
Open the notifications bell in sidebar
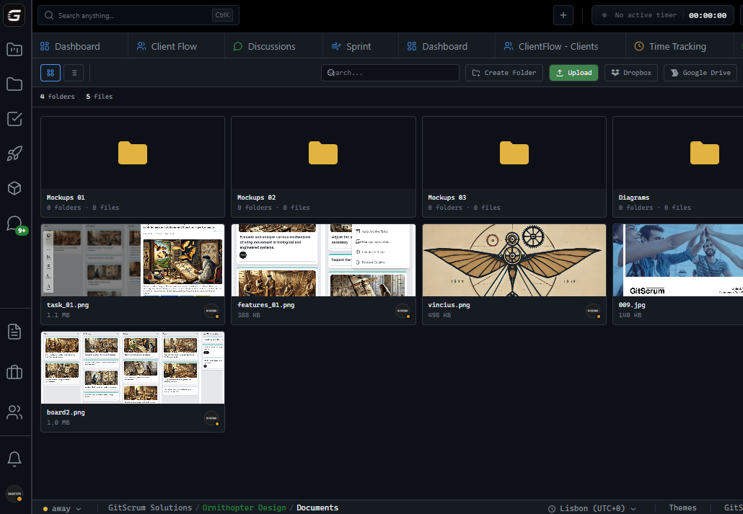point(14,458)
